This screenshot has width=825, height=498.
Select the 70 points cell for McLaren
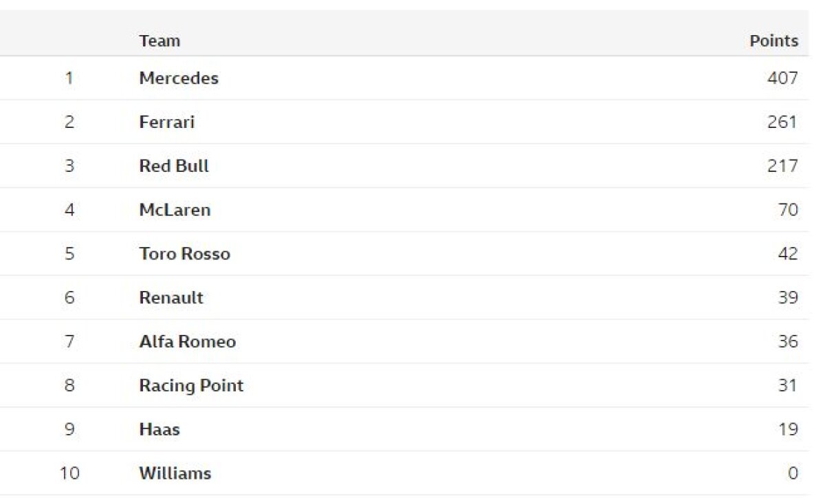point(788,210)
